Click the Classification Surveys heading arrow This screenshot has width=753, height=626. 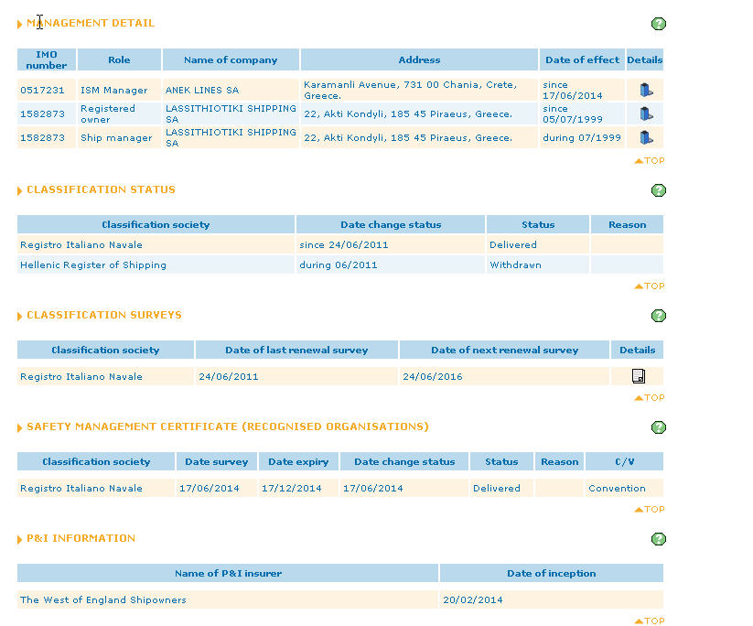coord(20,316)
